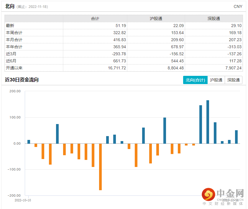Click the 近3月 total value -293.78
This screenshot has height=209, width=248.
[x=117, y=54]
